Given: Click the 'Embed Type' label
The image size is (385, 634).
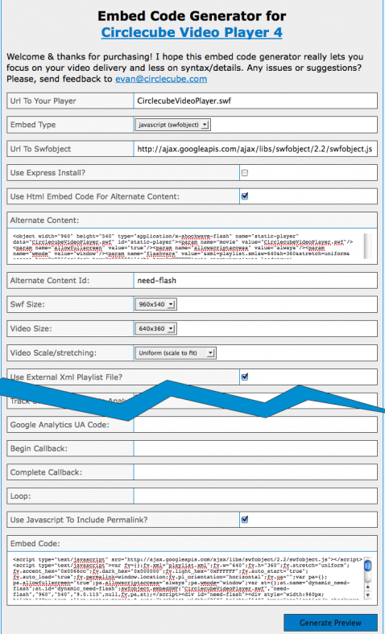Looking at the screenshot, I should coord(33,125).
